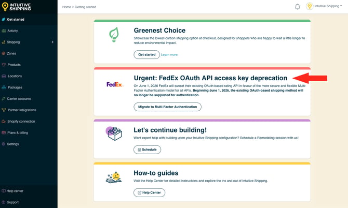Image resolution: width=348 pixels, height=208 pixels.
Task: Click the Activity chart icon
Action: (4, 31)
